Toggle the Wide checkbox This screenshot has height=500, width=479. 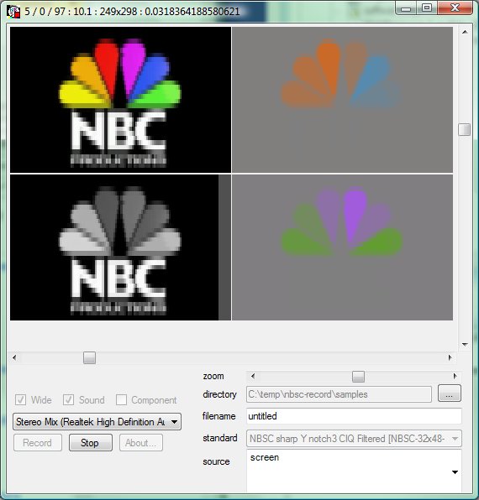21,399
